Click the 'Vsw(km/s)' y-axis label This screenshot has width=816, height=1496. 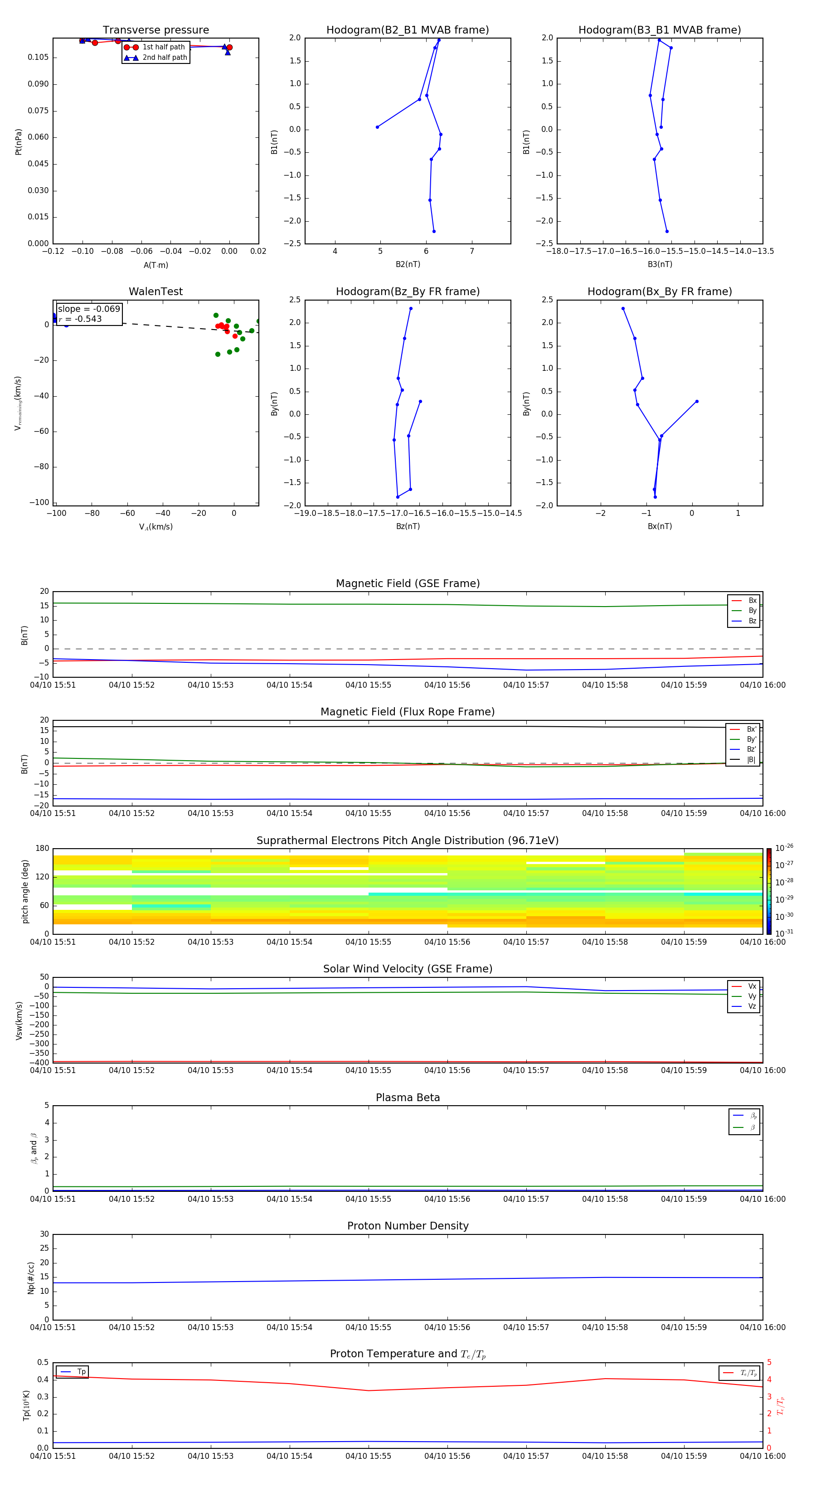[19, 1020]
